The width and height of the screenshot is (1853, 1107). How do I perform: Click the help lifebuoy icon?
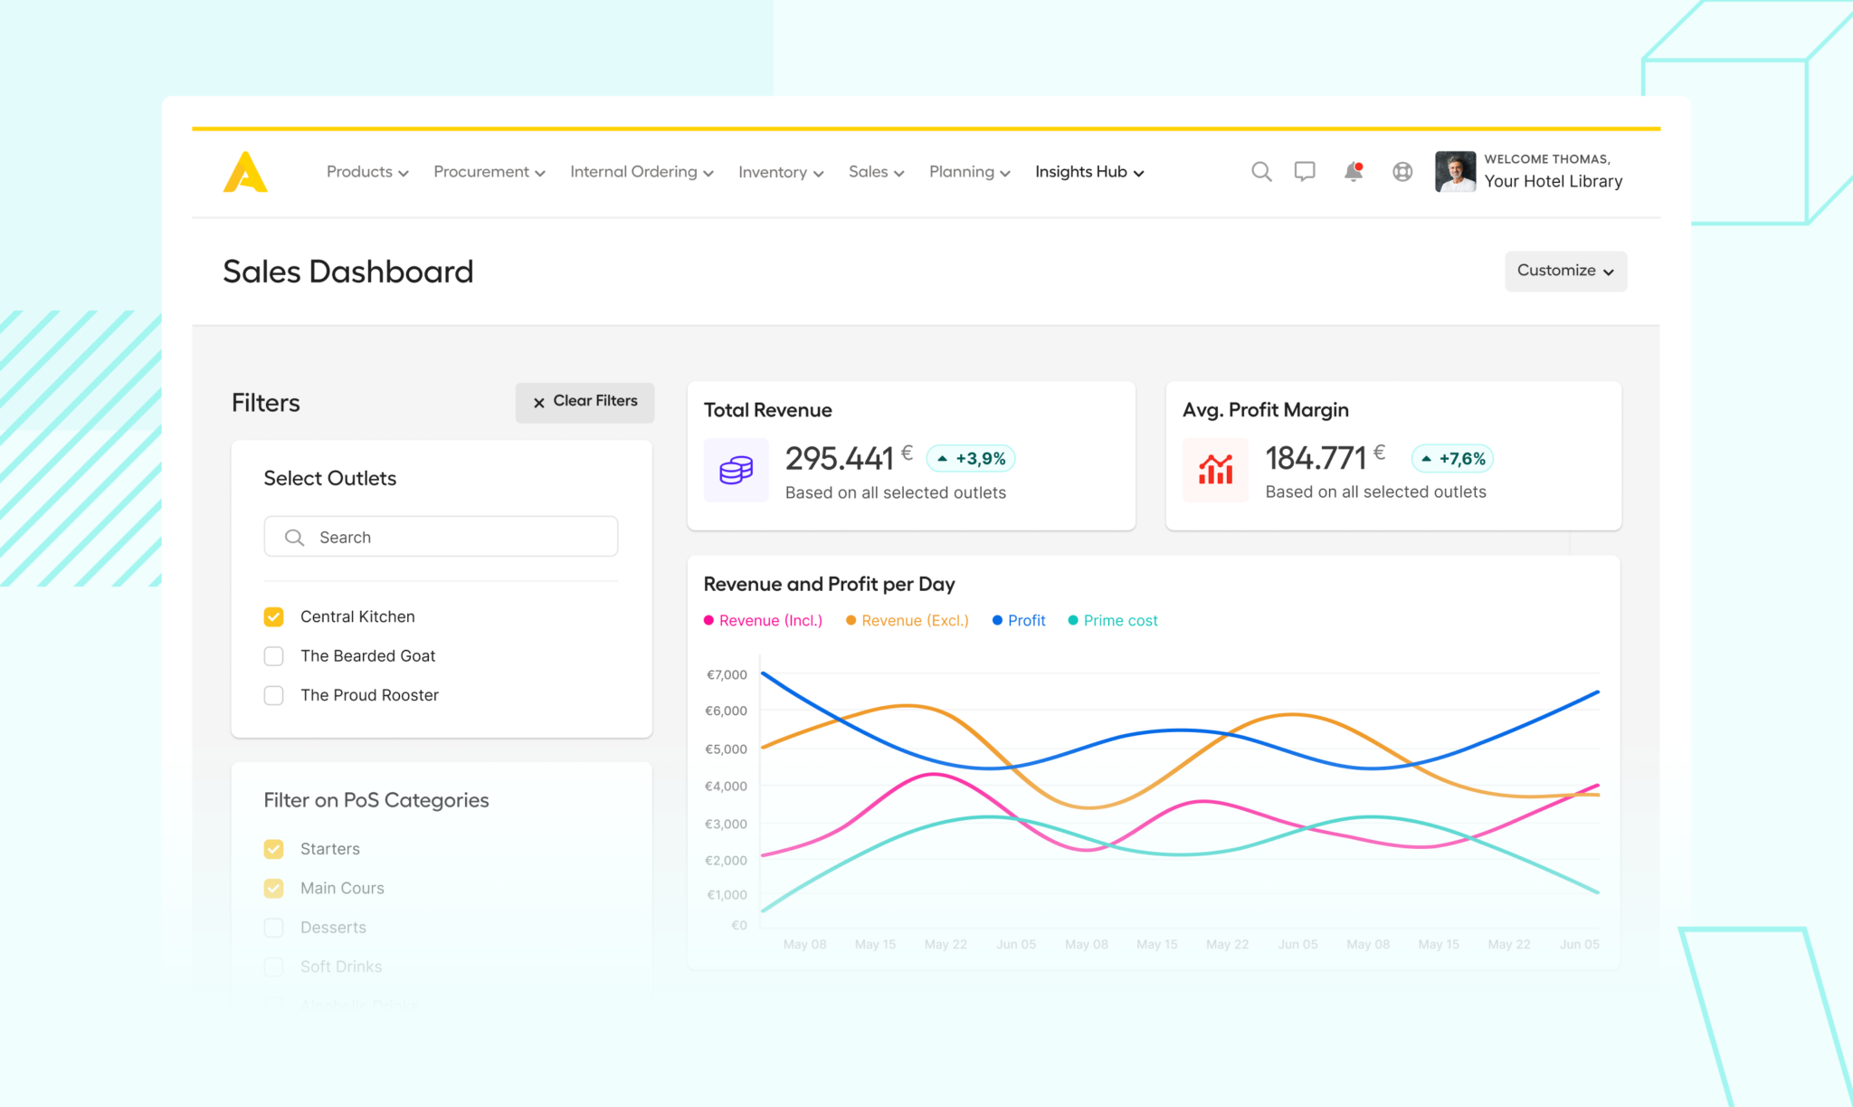(x=1402, y=171)
